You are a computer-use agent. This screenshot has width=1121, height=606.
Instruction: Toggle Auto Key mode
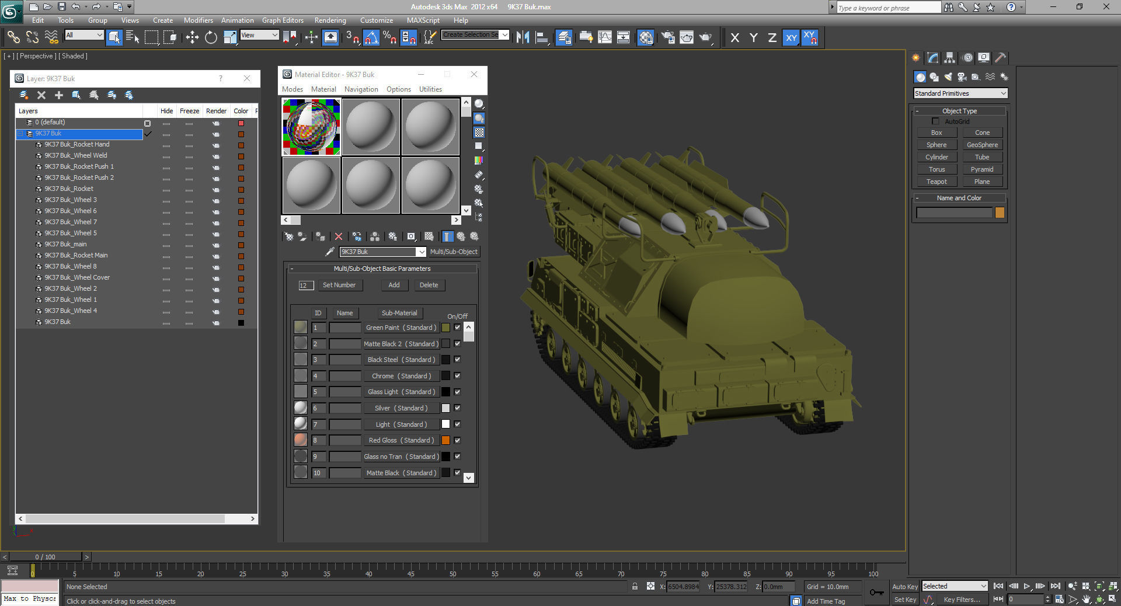(x=905, y=586)
